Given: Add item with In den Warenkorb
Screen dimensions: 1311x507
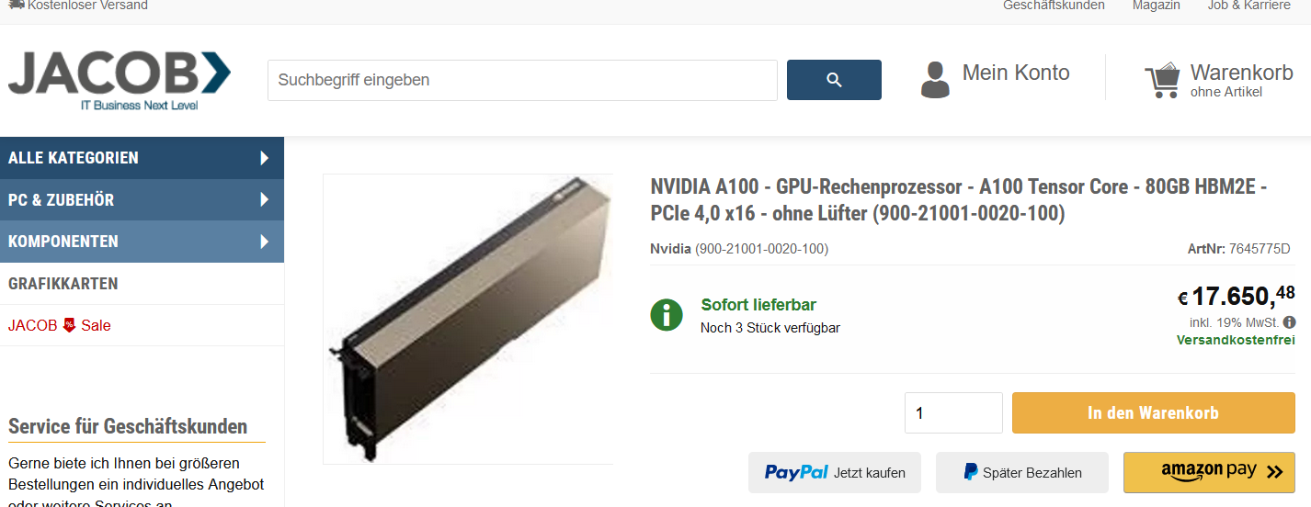Looking at the screenshot, I should (x=1154, y=412).
